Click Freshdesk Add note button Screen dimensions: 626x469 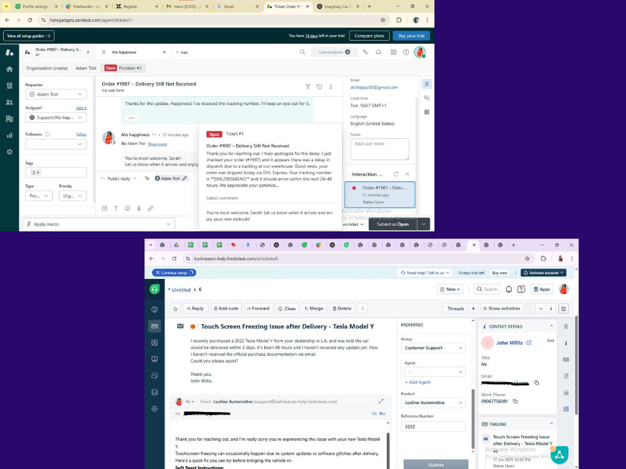pos(226,309)
